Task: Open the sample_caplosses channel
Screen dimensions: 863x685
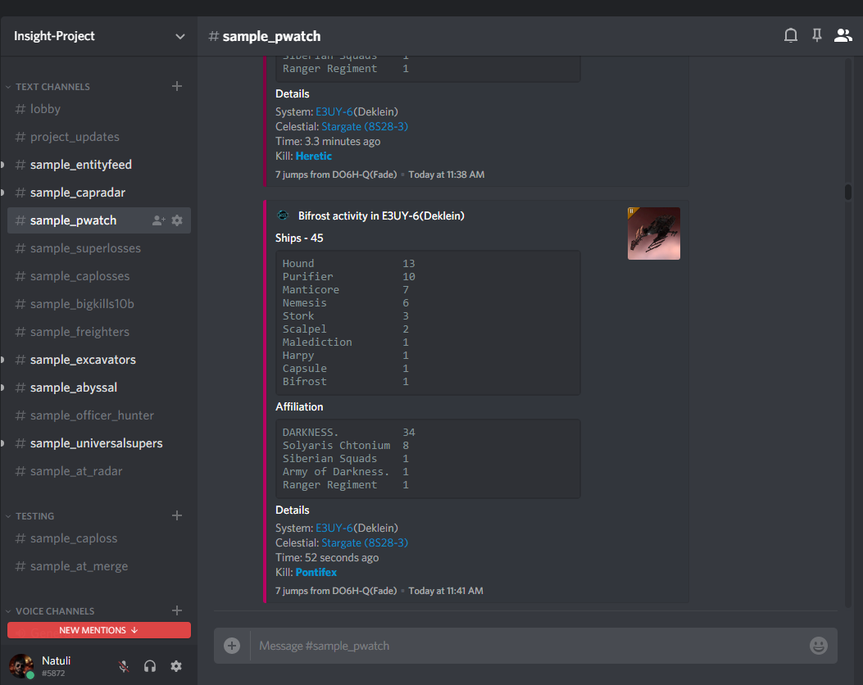Action: tap(99, 276)
